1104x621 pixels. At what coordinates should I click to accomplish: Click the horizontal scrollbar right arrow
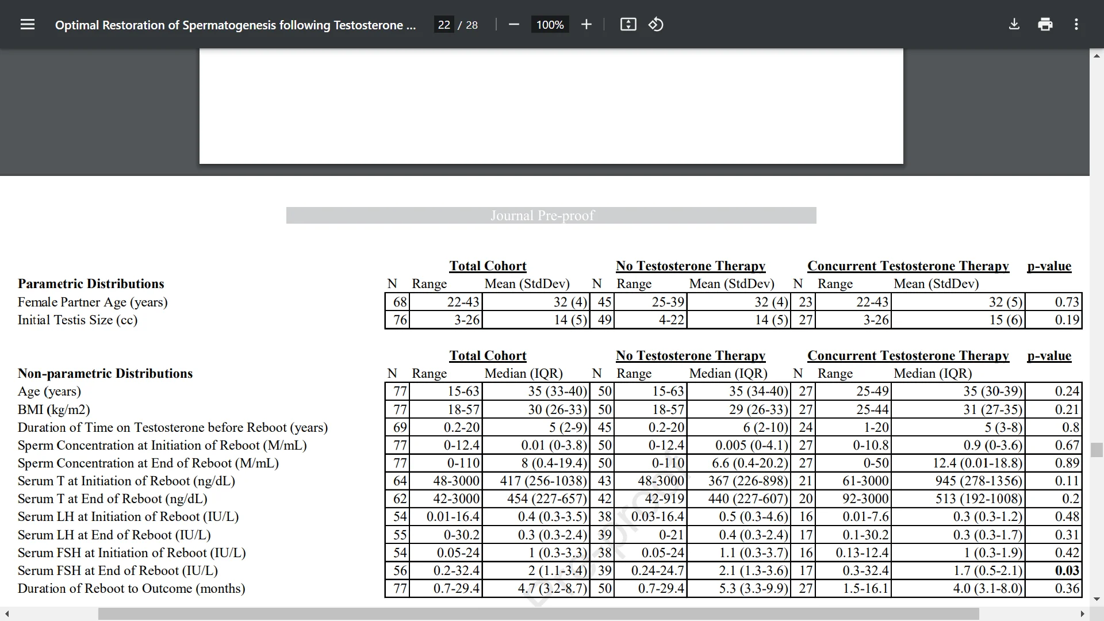tap(1083, 614)
